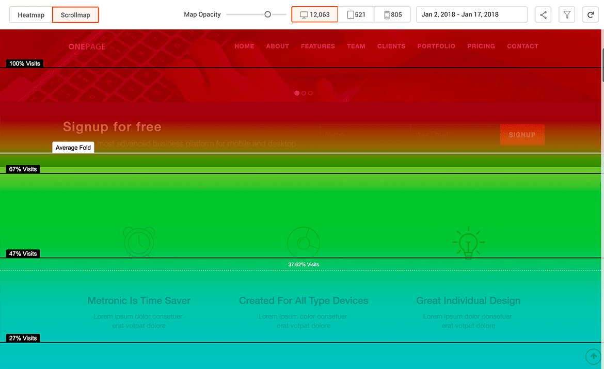Click the share icon button
The image size is (604, 369).
(543, 14)
